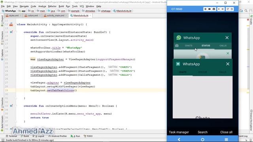Click the WhatsApp project breadcrumb

[9, 11]
